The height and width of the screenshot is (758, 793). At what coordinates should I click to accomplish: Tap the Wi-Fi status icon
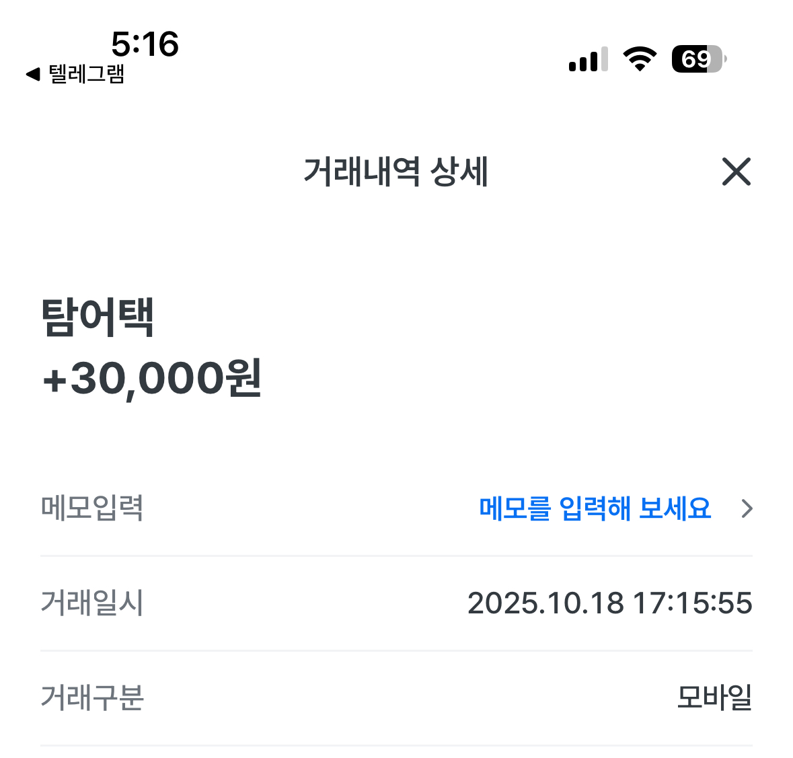click(640, 60)
